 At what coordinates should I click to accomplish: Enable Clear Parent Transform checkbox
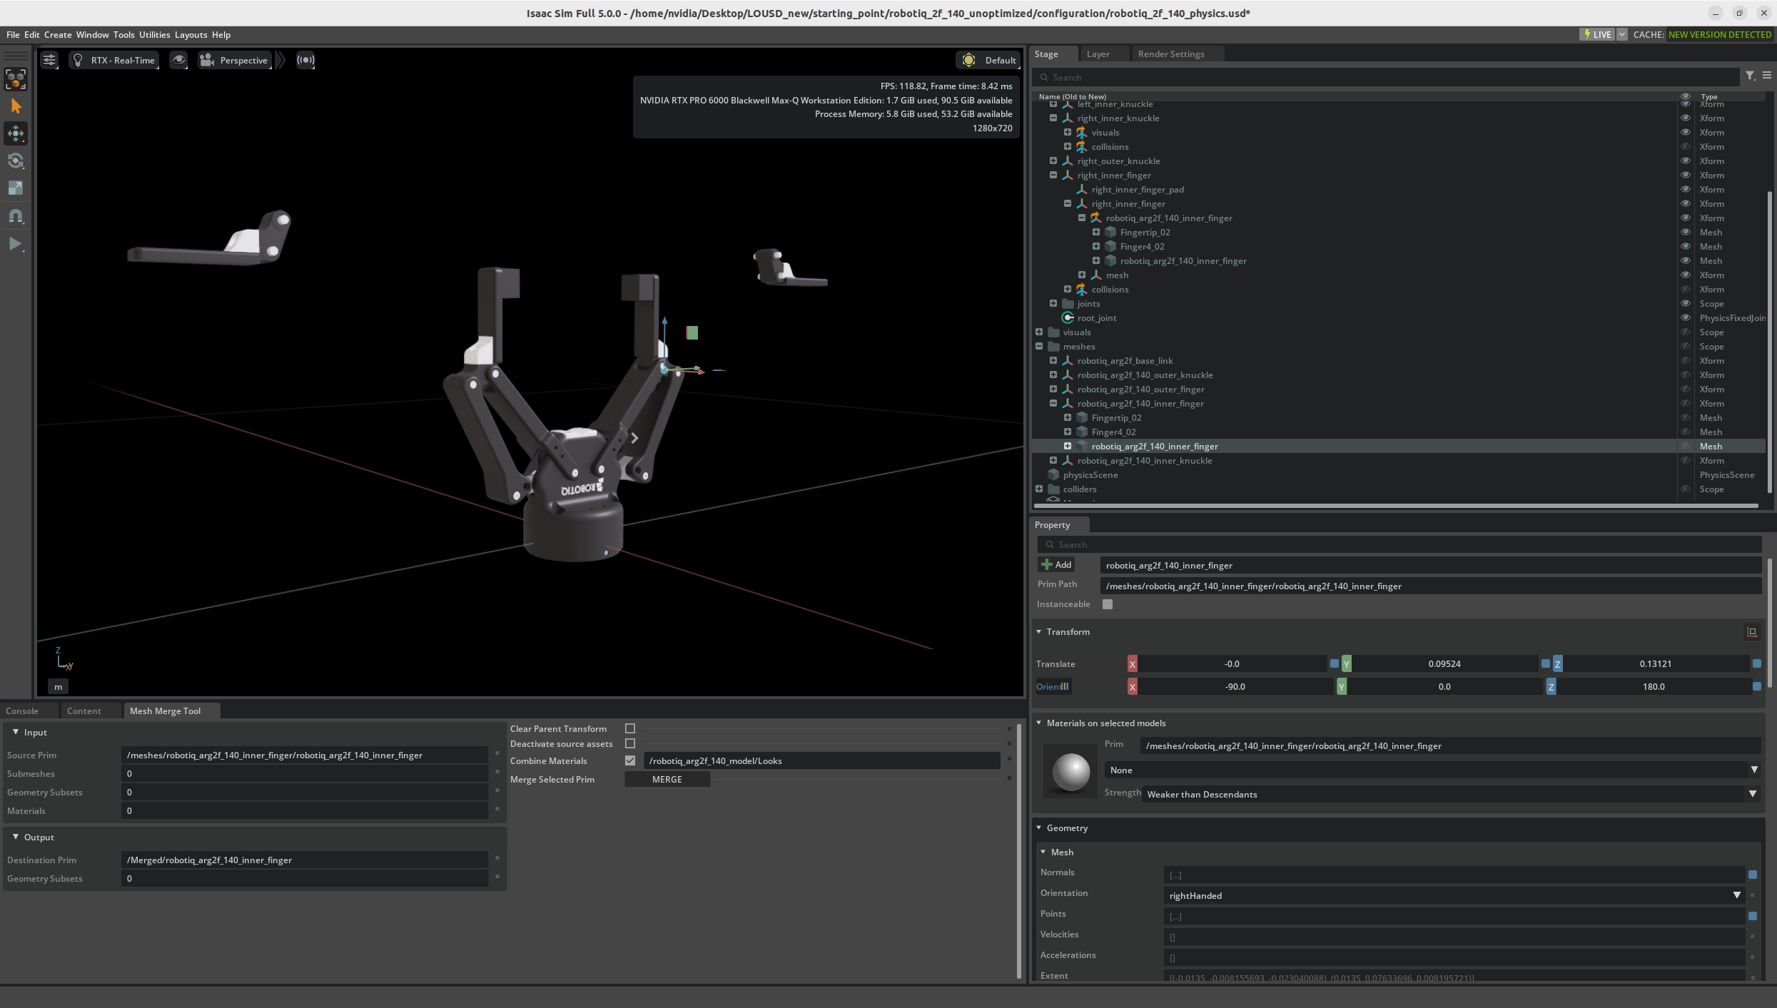pyautogui.click(x=630, y=728)
